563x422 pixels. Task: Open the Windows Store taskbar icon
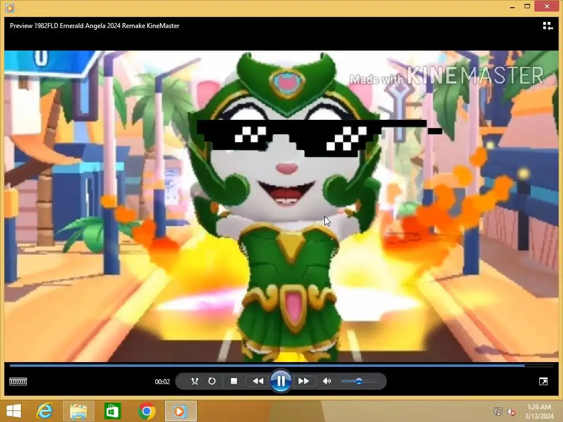[x=112, y=411]
